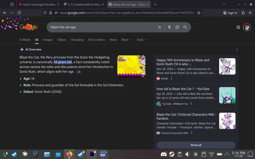The height and width of the screenshot is (159, 255).
Task: Open the clipboard tray icon
Action: click(180, 154)
